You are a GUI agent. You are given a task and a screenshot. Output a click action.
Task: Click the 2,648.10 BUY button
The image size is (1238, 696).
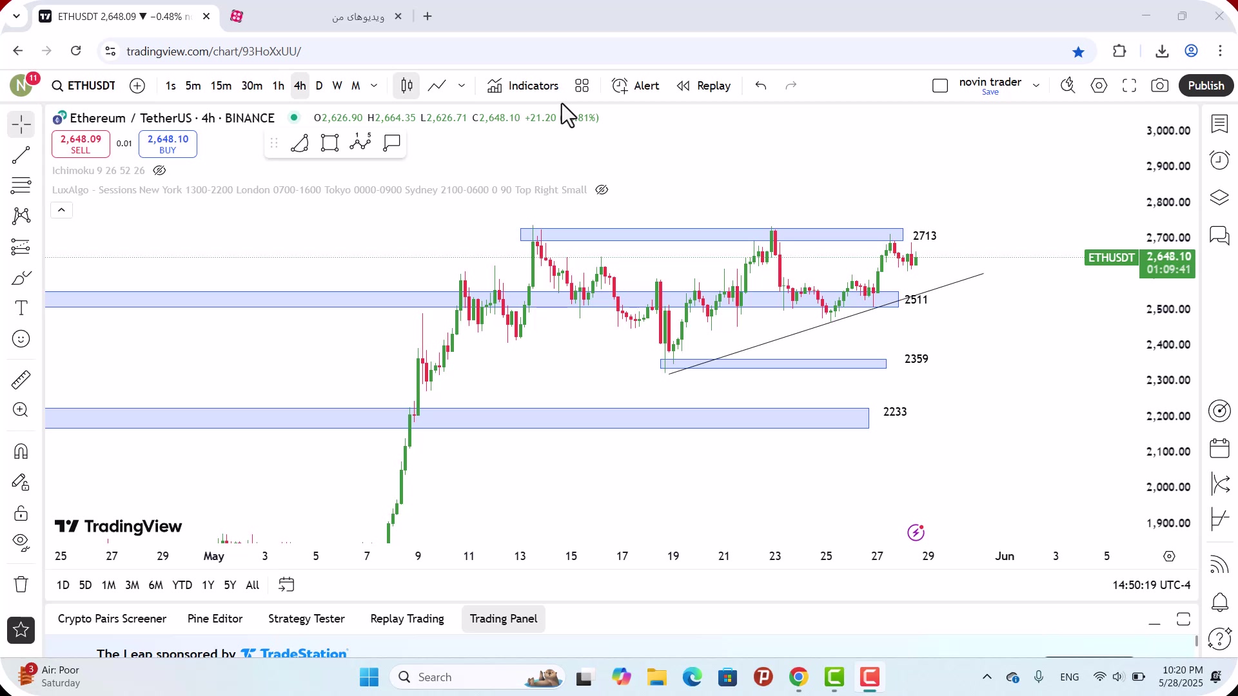[168, 144]
